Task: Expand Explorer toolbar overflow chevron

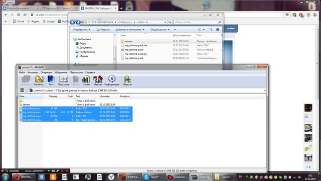Action: [175, 30]
